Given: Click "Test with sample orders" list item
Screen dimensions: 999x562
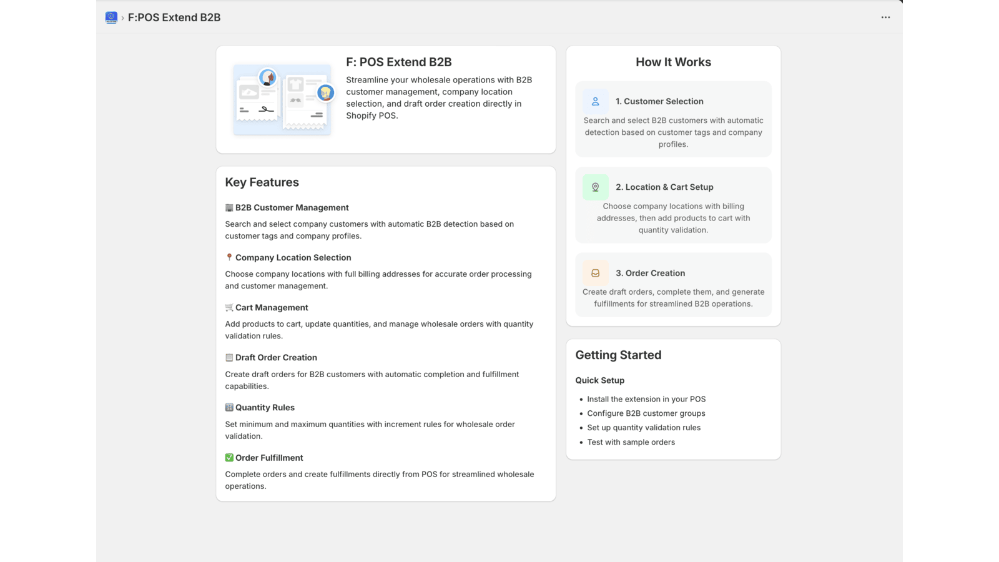Looking at the screenshot, I should (631, 442).
